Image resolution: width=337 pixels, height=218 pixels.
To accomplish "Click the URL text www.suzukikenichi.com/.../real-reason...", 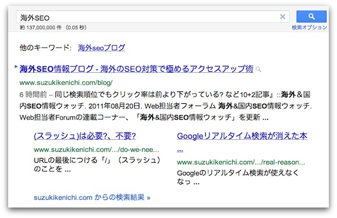I will [241, 162].
